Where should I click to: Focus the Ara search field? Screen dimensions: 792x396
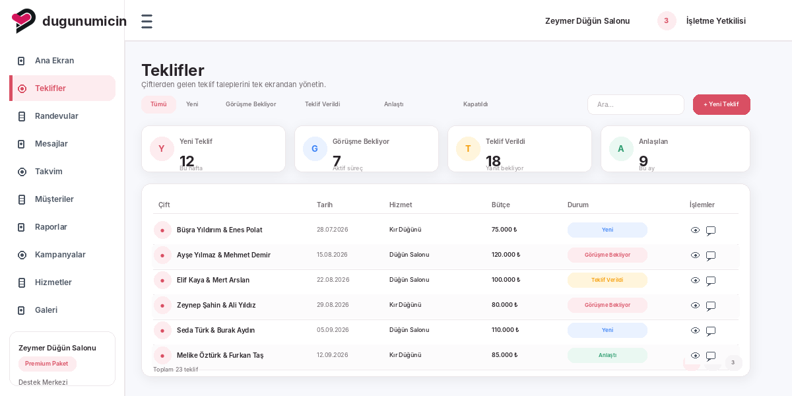(x=636, y=104)
